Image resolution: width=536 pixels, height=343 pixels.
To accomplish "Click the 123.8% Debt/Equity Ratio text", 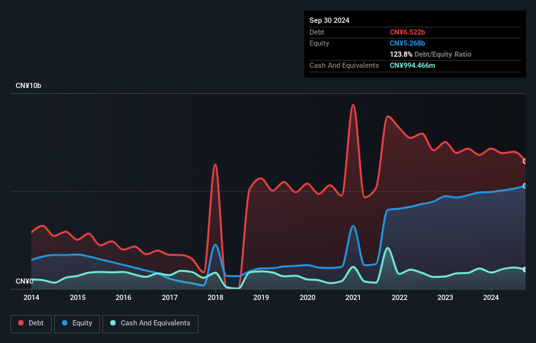I will tap(430, 54).
